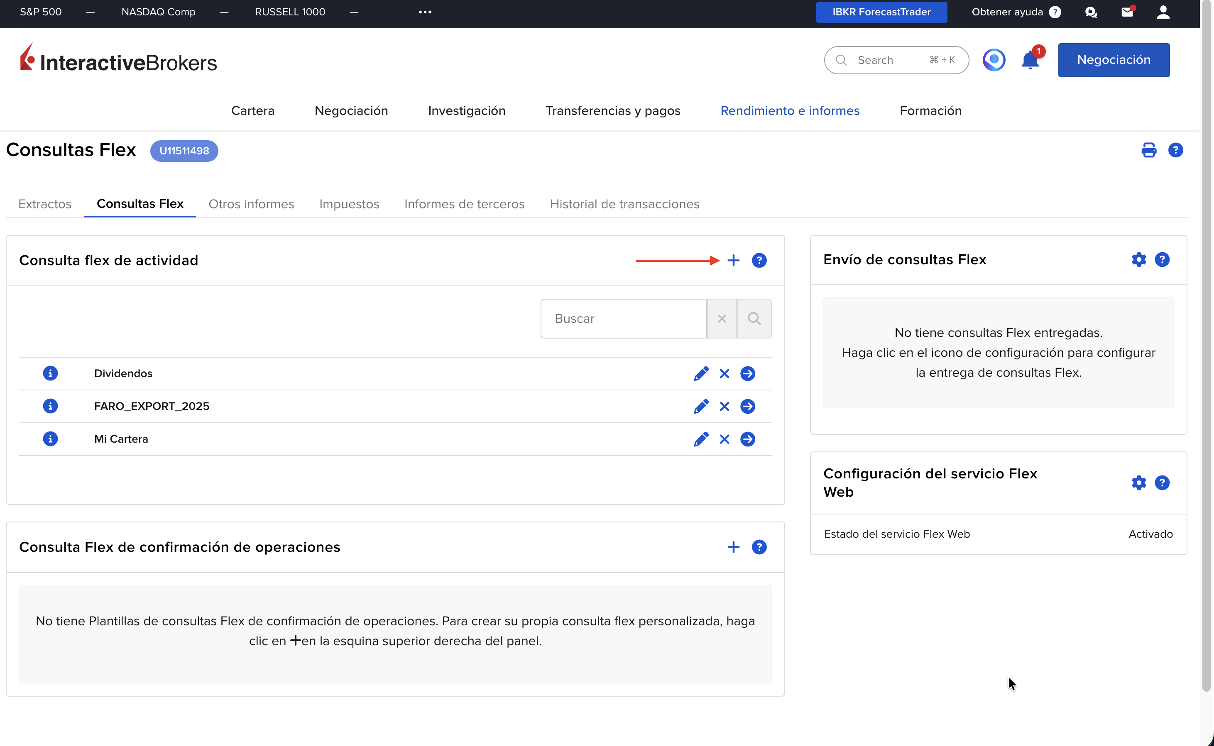Show info for FARO_EXPORT_2025 query
The image size is (1214, 746).
pos(50,406)
